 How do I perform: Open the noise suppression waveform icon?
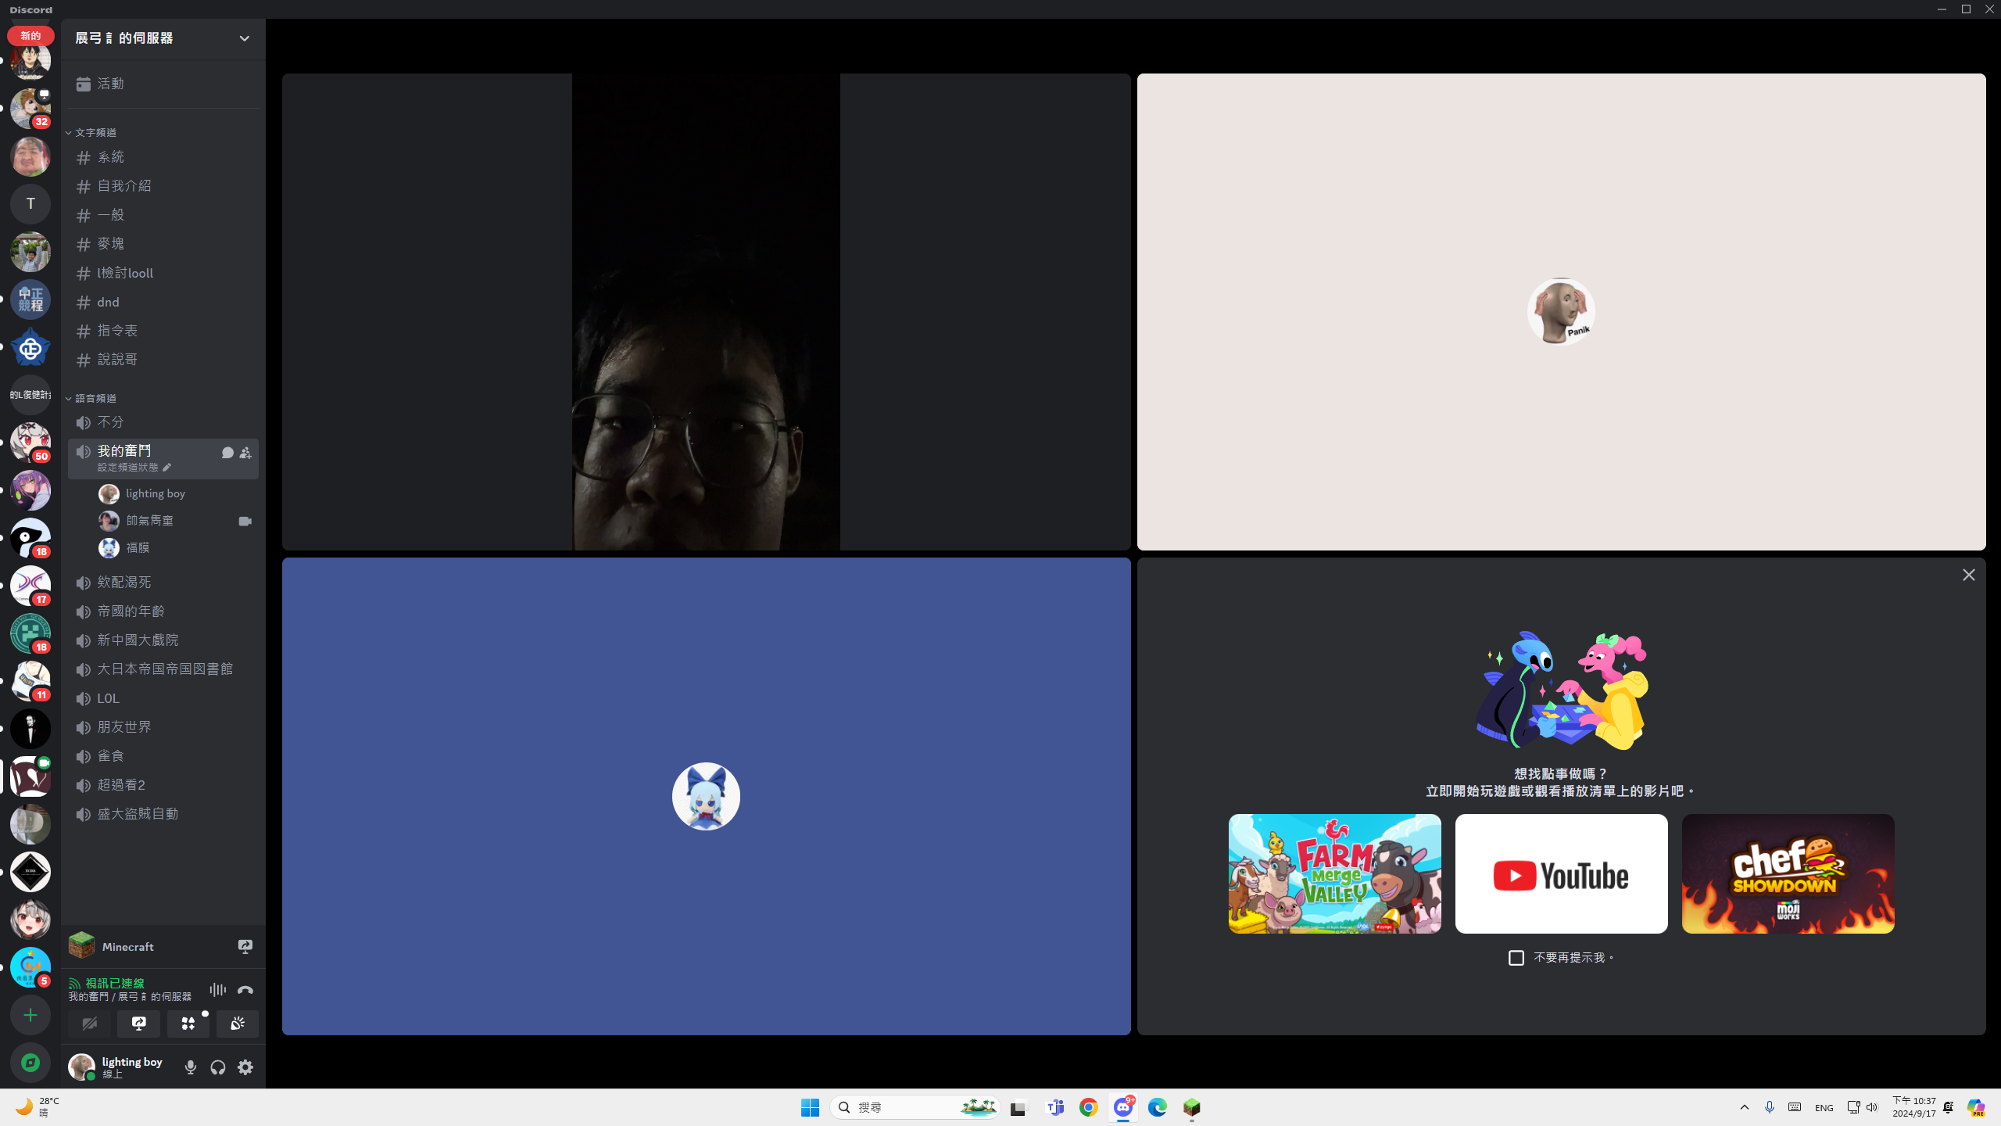click(217, 990)
